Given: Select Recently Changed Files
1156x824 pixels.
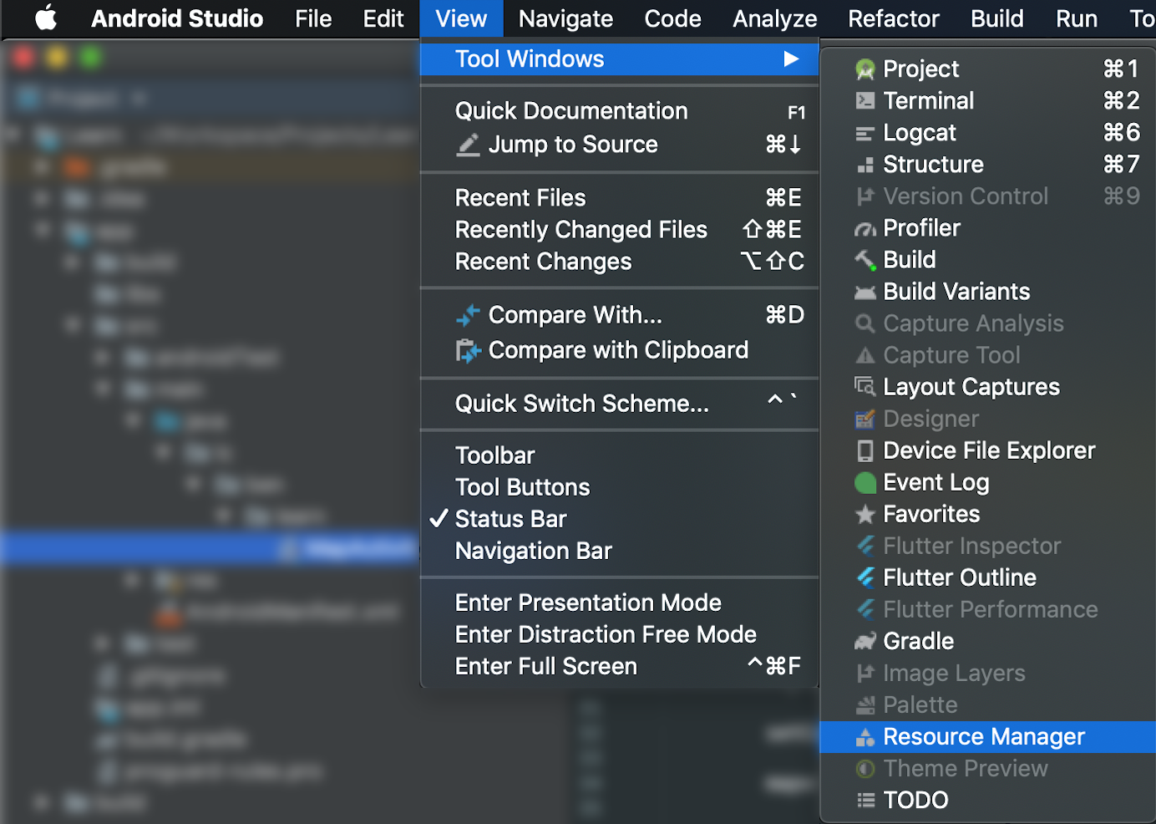Looking at the screenshot, I should [619, 230].
